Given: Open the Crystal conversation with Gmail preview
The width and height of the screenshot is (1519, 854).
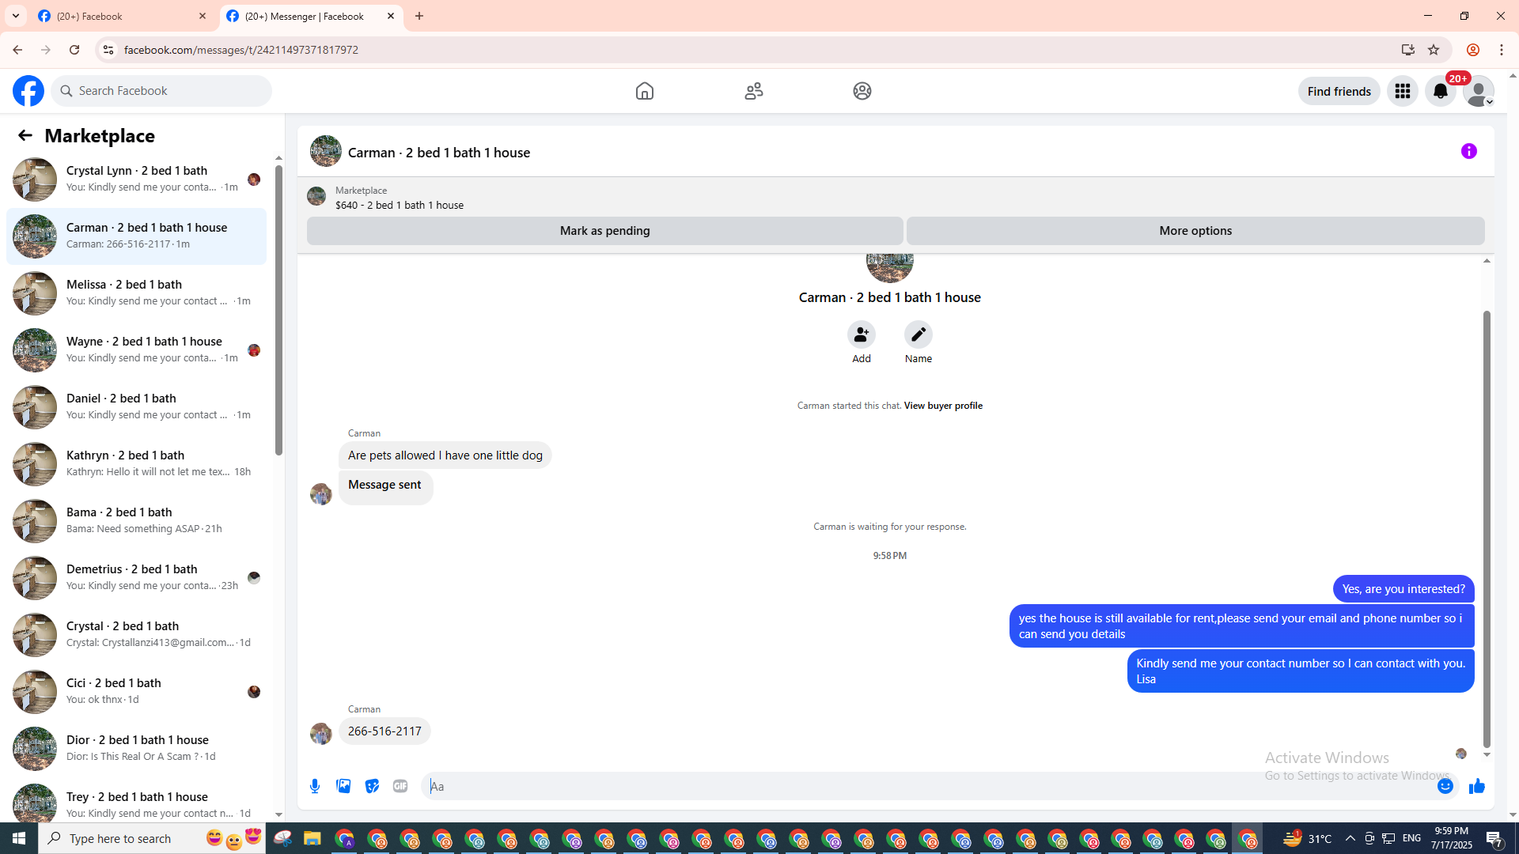Looking at the screenshot, I should click(x=137, y=635).
